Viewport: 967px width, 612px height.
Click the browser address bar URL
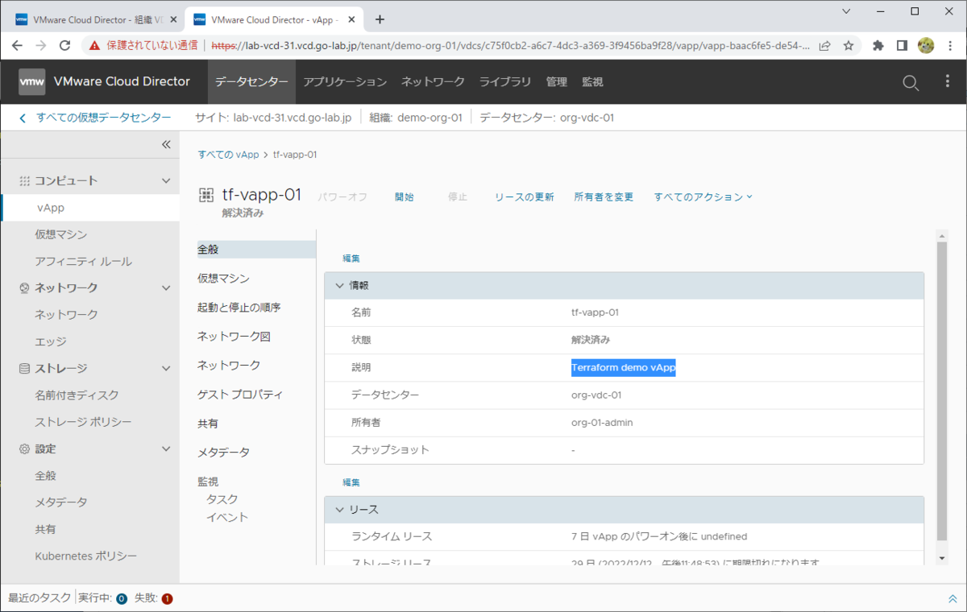coord(510,46)
